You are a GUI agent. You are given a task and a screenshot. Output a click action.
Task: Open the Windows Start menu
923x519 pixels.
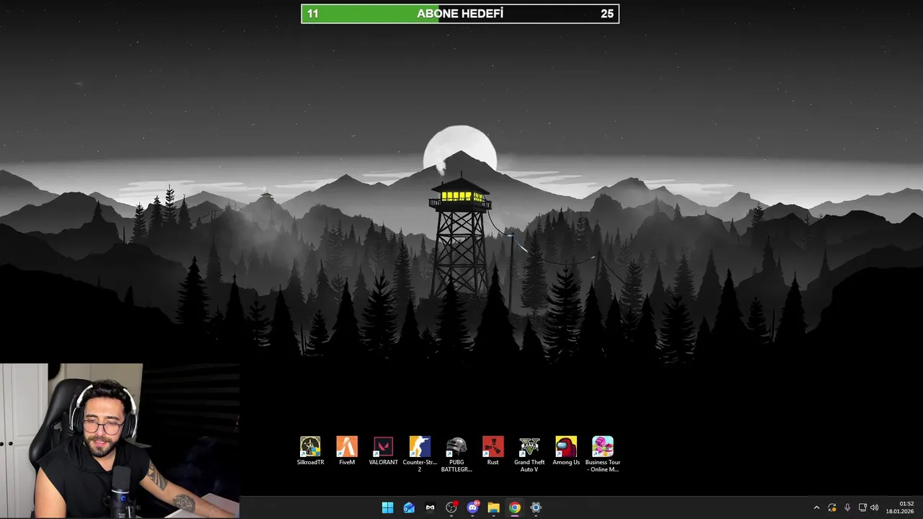tap(387, 507)
